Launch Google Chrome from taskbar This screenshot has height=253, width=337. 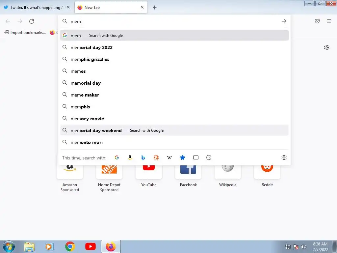click(x=70, y=246)
